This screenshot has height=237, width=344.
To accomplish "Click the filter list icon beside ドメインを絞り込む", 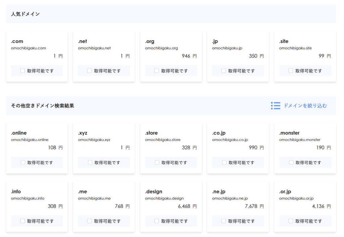I will 275,106.
